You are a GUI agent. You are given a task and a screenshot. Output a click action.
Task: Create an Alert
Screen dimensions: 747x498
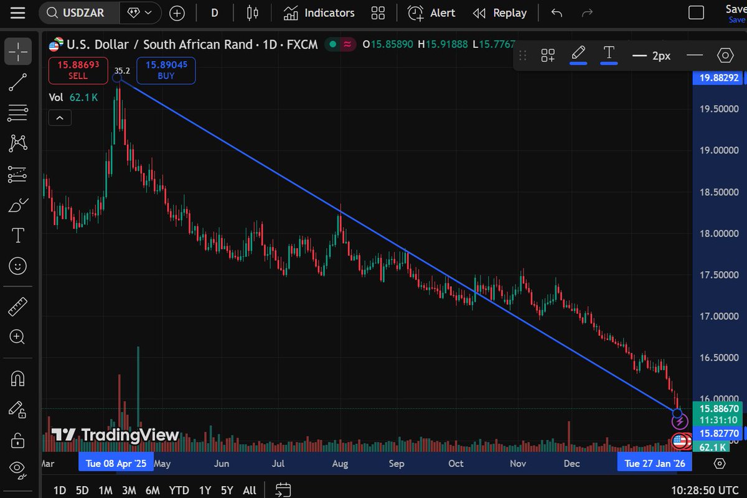(x=431, y=13)
